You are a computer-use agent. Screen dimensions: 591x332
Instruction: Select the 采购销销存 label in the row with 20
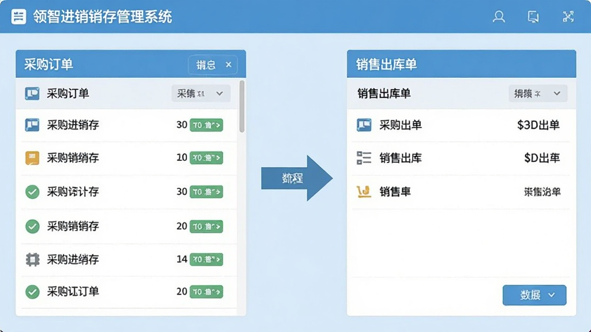tap(73, 226)
